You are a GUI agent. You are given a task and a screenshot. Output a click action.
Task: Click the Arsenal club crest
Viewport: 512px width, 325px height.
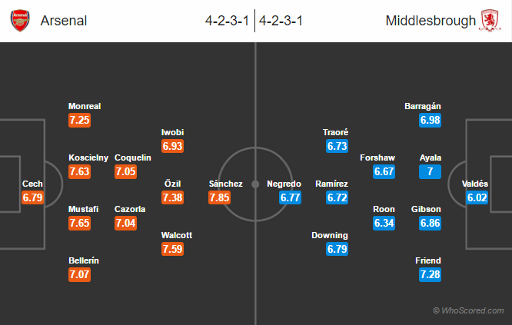[x=20, y=21]
